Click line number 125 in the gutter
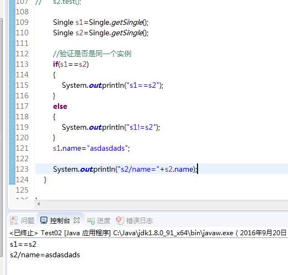Viewport: 288px width, 275px height. [22, 190]
